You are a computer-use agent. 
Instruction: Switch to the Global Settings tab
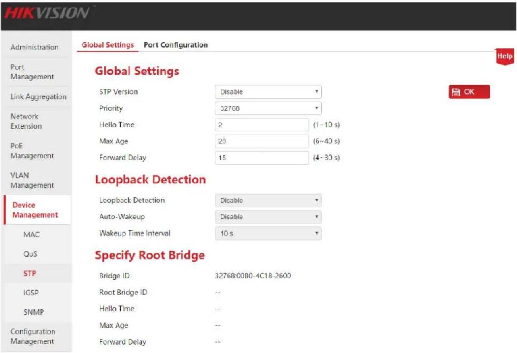click(108, 45)
